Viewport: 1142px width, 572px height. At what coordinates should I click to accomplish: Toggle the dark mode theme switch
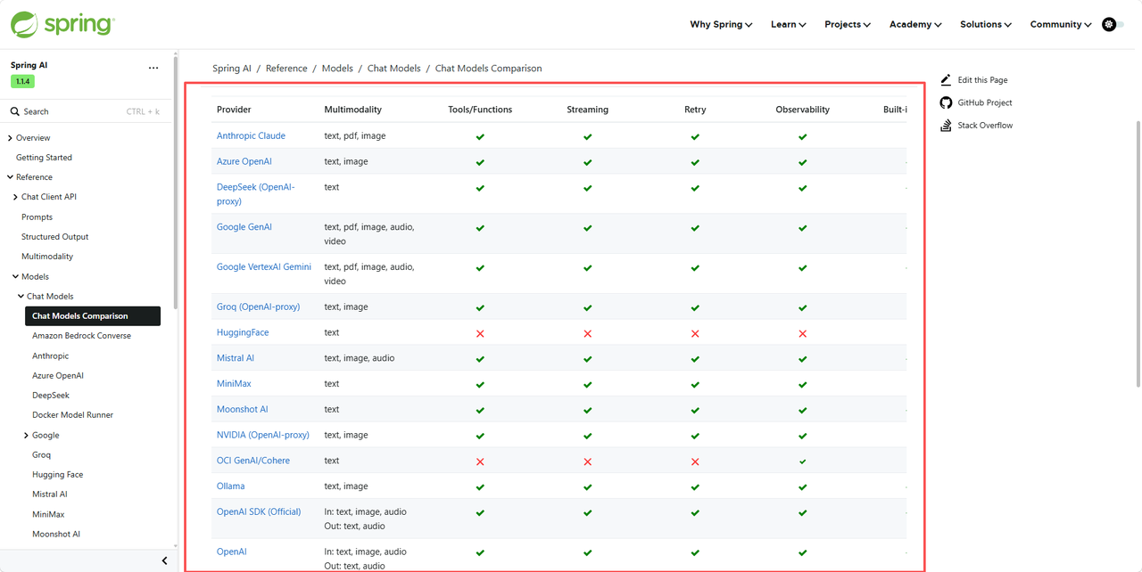[1113, 24]
